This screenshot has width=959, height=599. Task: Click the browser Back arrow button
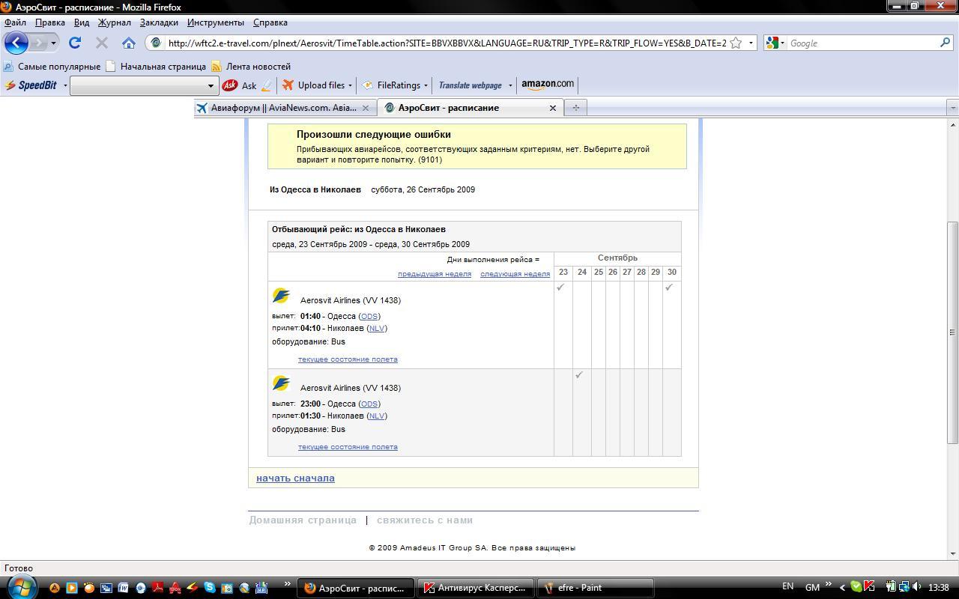coord(16,43)
